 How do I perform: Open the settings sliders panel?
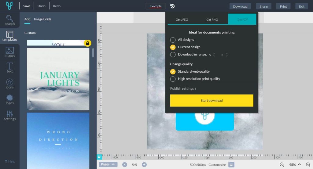pyautogui.click(x=9, y=115)
